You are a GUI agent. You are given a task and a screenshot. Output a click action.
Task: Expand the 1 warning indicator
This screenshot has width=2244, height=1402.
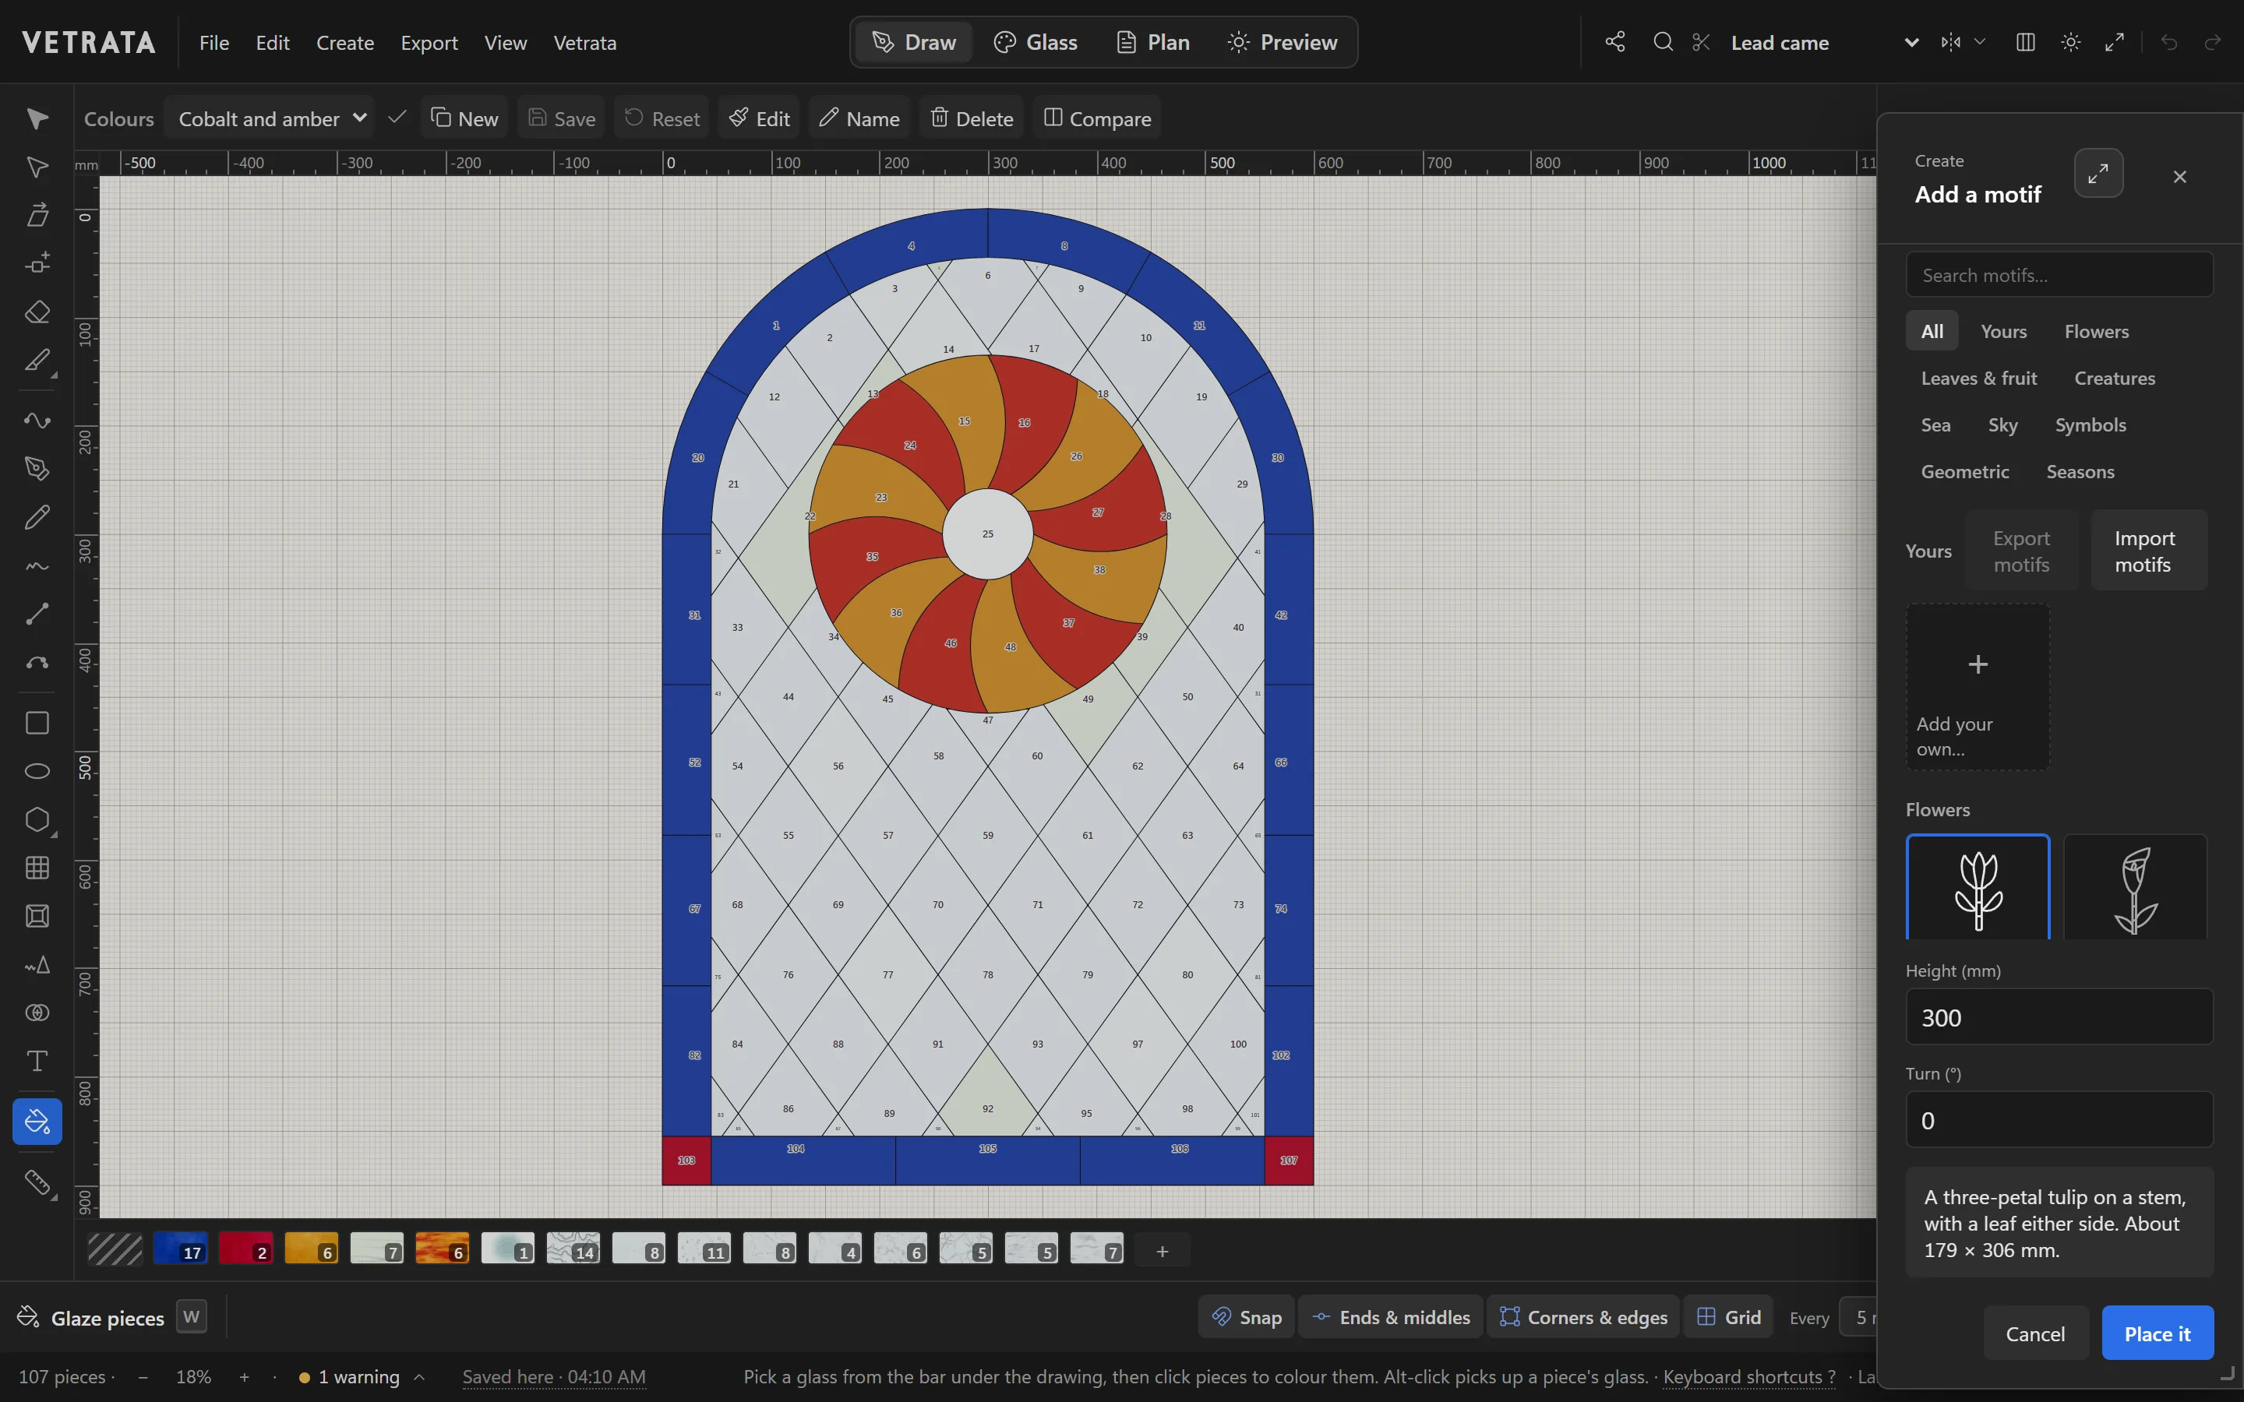[362, 1377]
